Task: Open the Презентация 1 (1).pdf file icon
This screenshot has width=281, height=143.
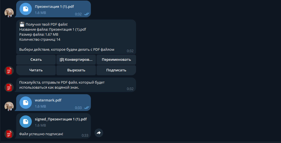Action: [x=26, y=9]
